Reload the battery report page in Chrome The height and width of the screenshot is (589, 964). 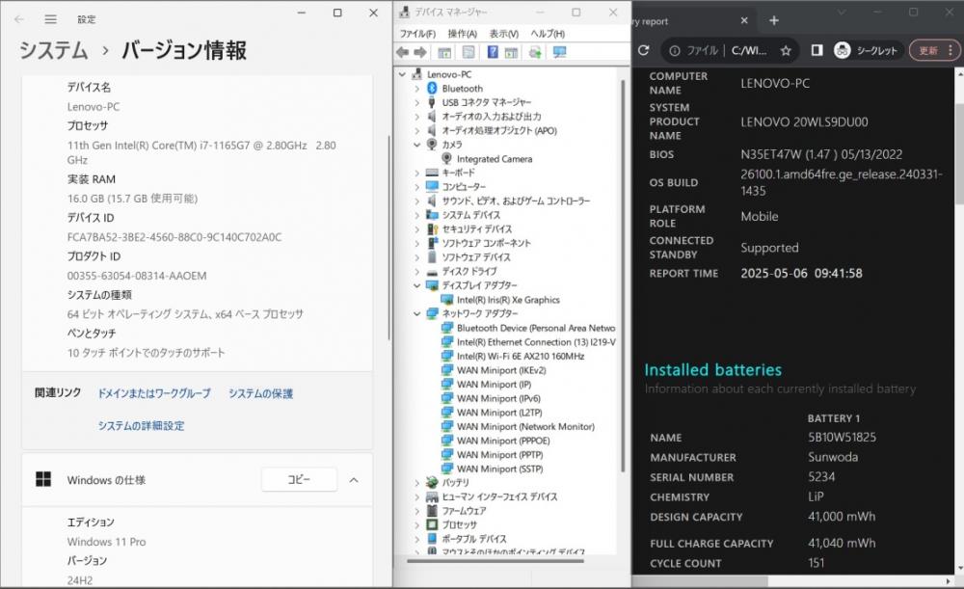[644, 50]
